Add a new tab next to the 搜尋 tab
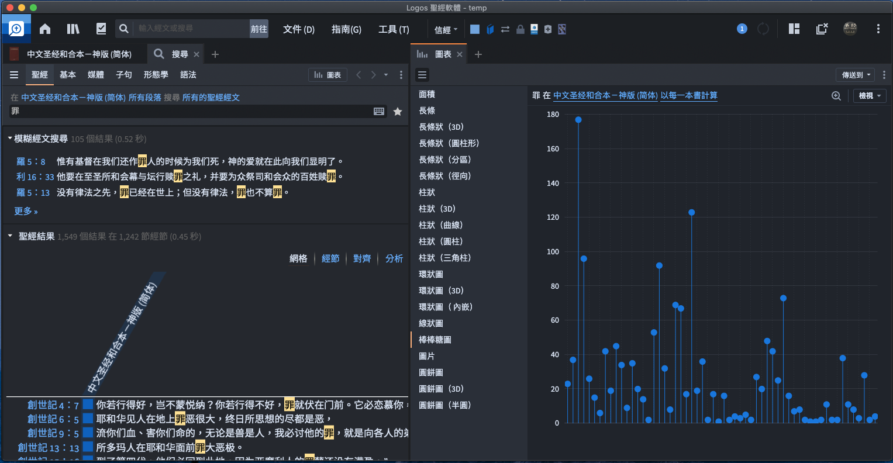 [215, 54]
